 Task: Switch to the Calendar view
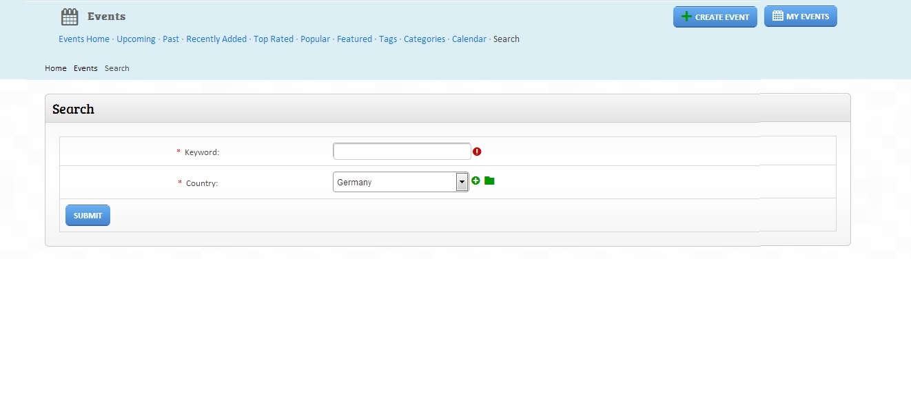click(469, 39)
